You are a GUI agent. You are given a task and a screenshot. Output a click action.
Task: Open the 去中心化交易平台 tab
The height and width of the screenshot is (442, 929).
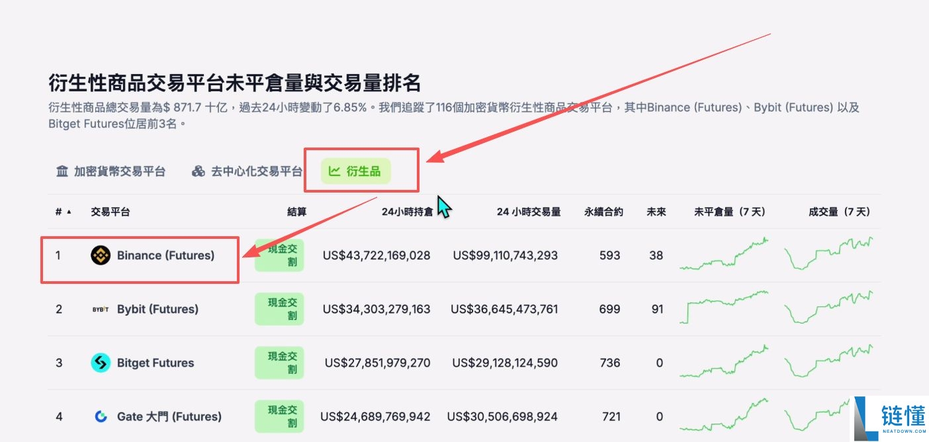pos(247,171)
